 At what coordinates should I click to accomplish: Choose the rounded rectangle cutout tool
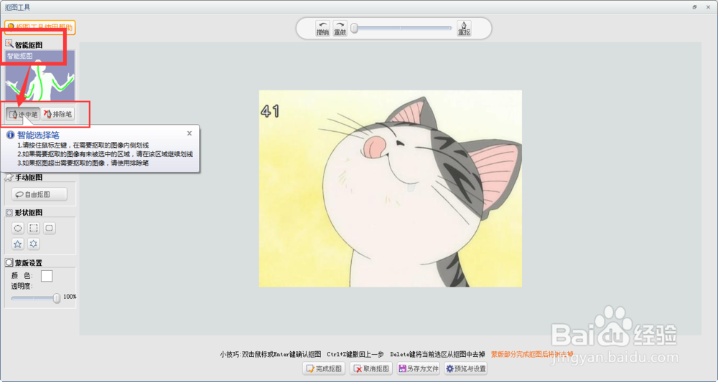click(50, 228)
